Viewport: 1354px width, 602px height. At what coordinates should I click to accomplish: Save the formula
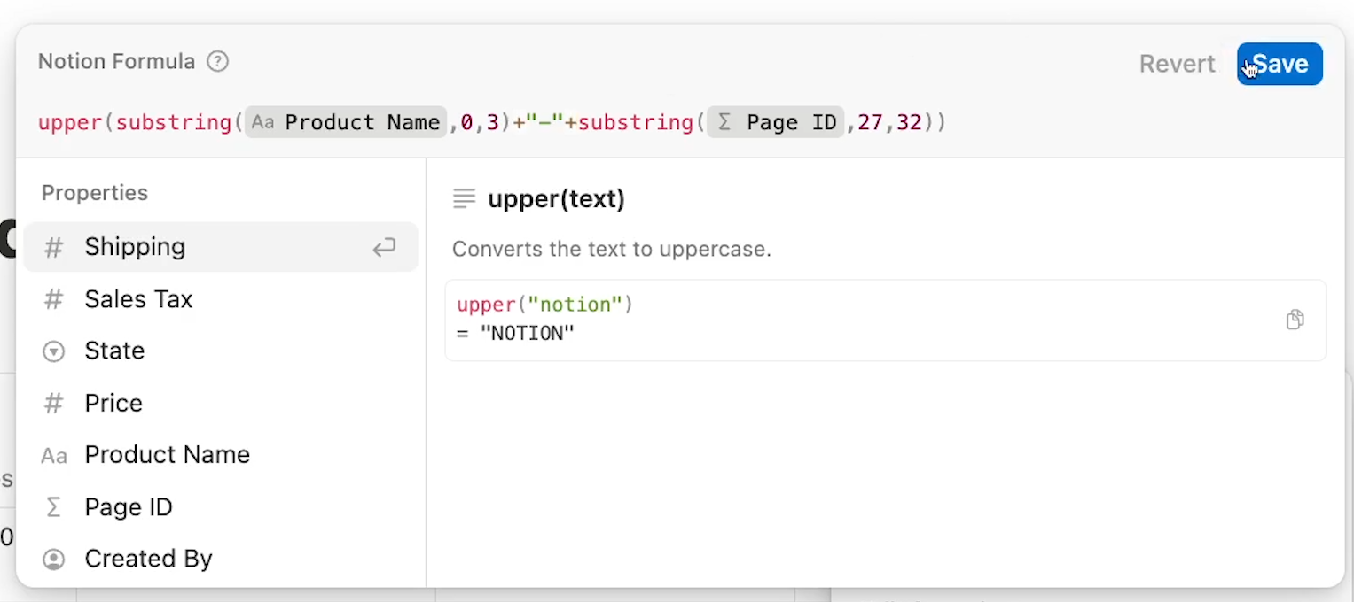[1280, 64]
